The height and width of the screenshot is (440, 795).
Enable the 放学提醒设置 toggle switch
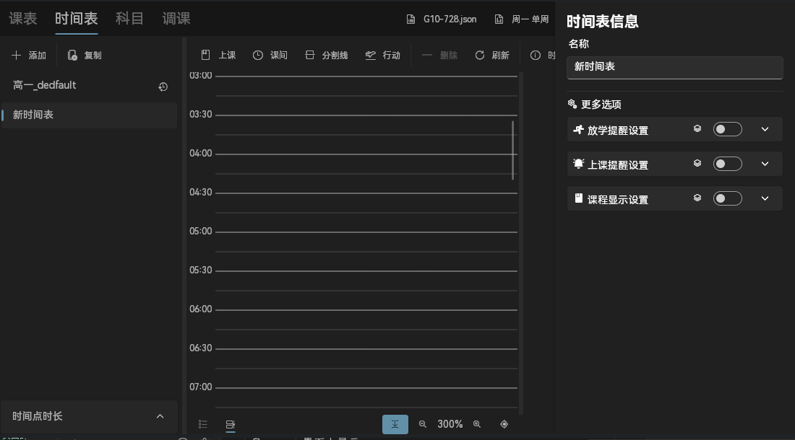tap(727, 129)
